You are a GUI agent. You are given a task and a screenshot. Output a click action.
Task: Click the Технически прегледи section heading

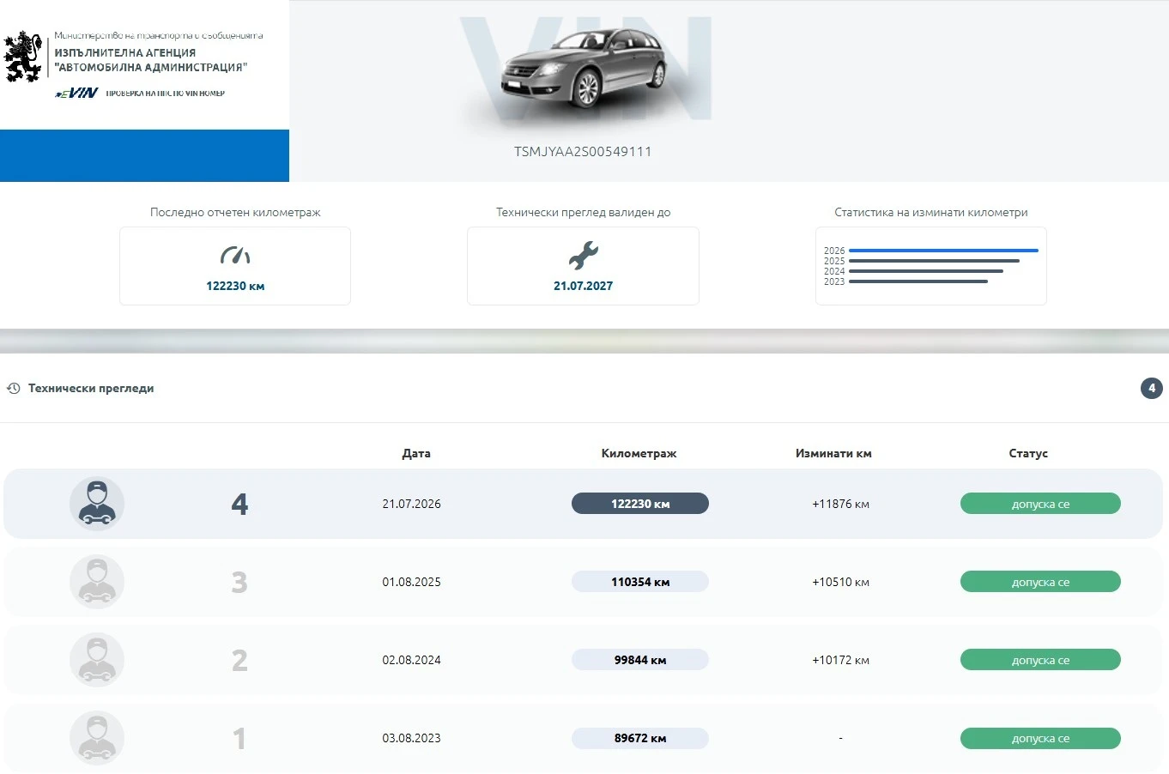tap(91, 389)
